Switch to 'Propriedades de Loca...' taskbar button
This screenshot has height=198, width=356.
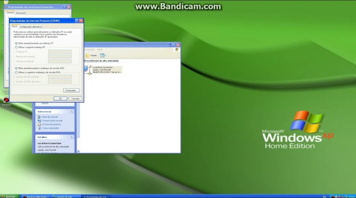pyautogui.click(x=96, y=197)
